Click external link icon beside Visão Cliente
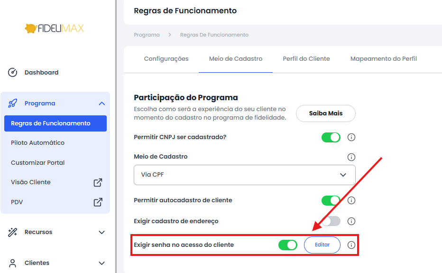 [98, 182]
